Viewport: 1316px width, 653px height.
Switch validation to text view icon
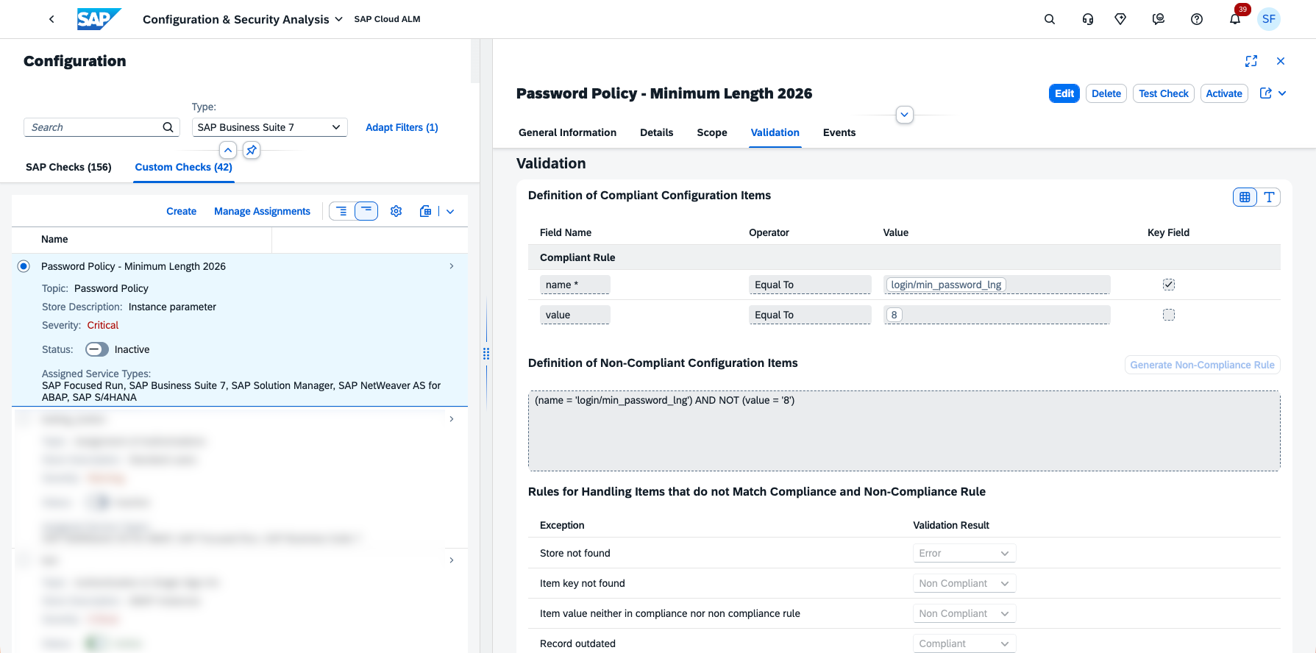(1269, 197)
